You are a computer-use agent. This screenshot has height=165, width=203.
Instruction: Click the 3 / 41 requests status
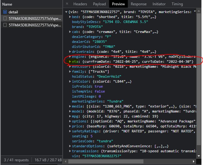[16, 160]
